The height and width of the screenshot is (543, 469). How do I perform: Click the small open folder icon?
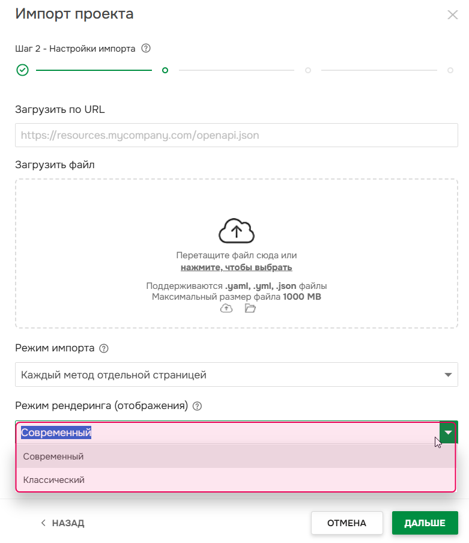coord(250,308)
